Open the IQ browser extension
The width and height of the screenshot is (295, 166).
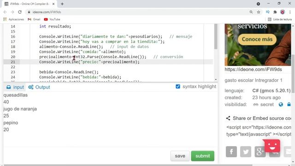[x=267, y=12]
